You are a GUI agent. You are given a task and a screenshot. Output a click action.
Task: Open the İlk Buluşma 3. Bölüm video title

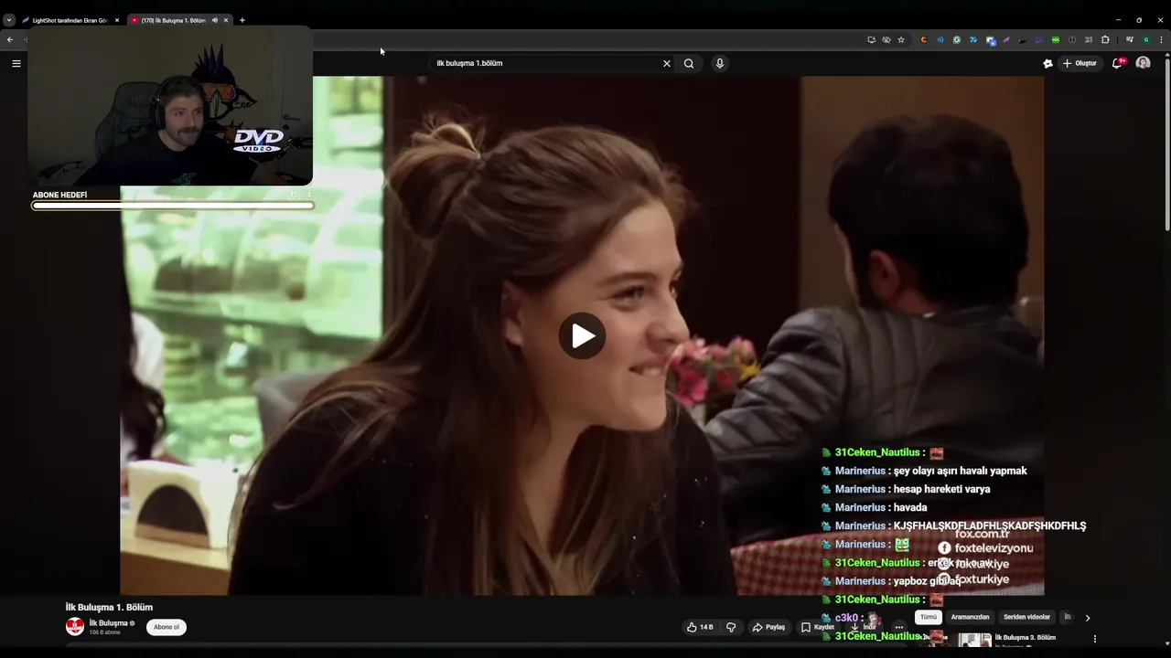pyautogui.click(x=1025, y=637)
